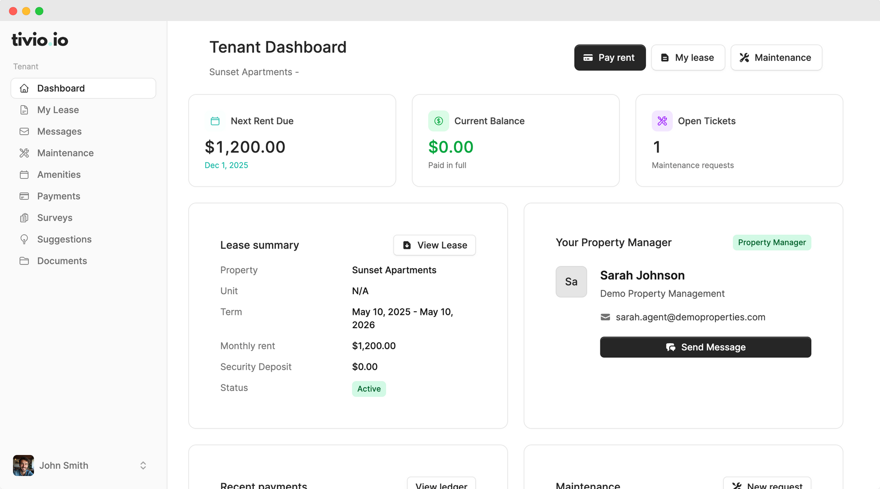This screenshot has width=880, height=489.
Task: Expand the John Smith account switcher
Action: pyautogui.click(x=143, y=465)
